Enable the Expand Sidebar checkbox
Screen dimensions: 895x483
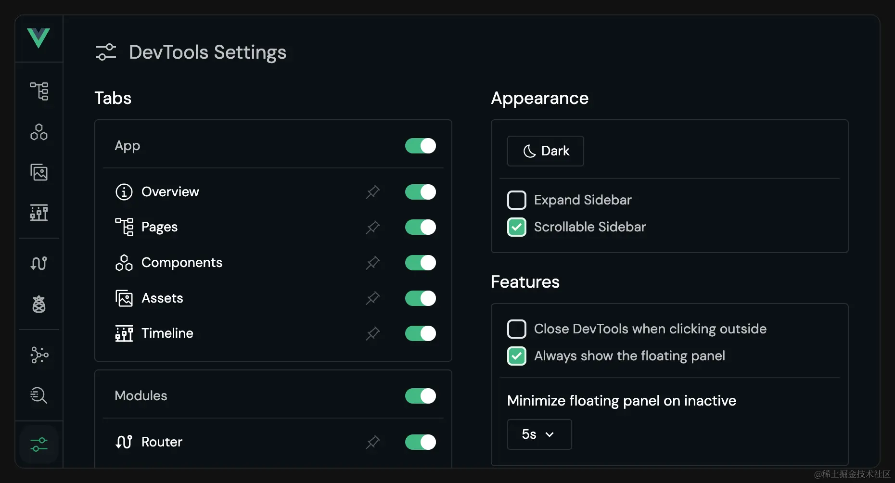pos(517,200)
